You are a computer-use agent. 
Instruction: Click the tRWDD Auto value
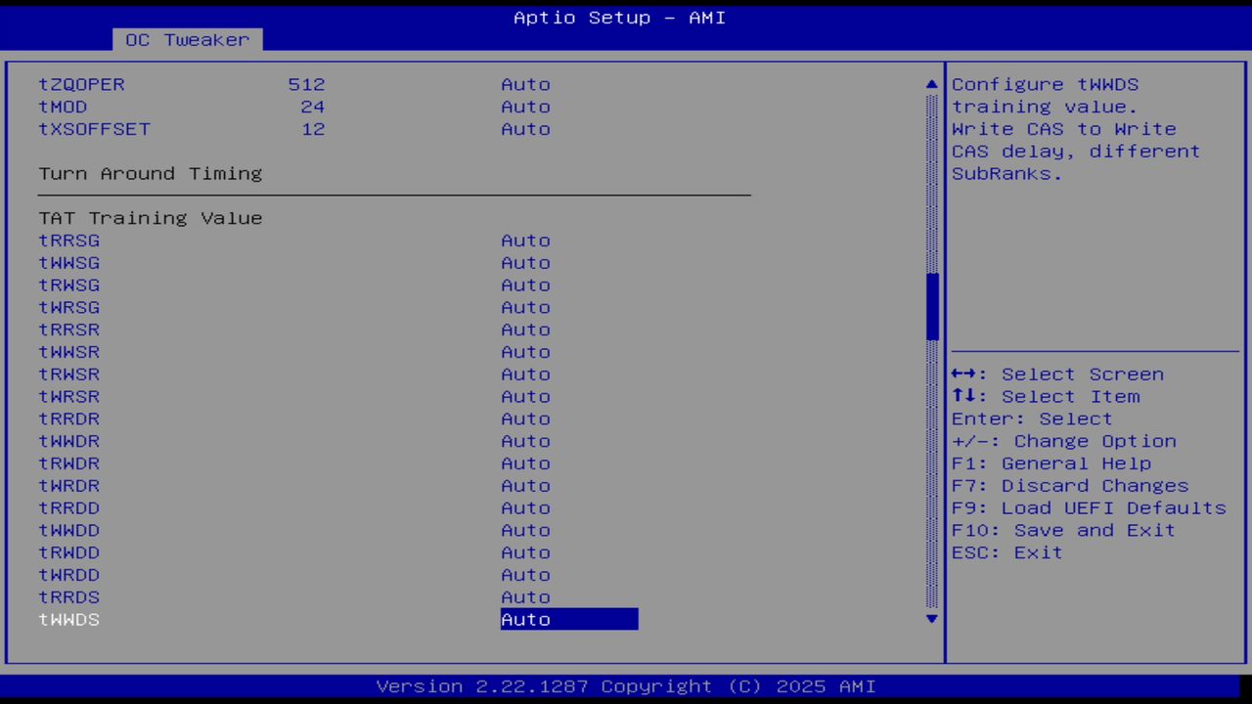525,552
